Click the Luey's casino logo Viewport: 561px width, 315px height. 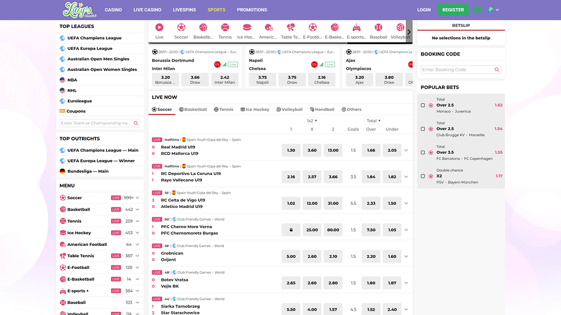[77, 9]
